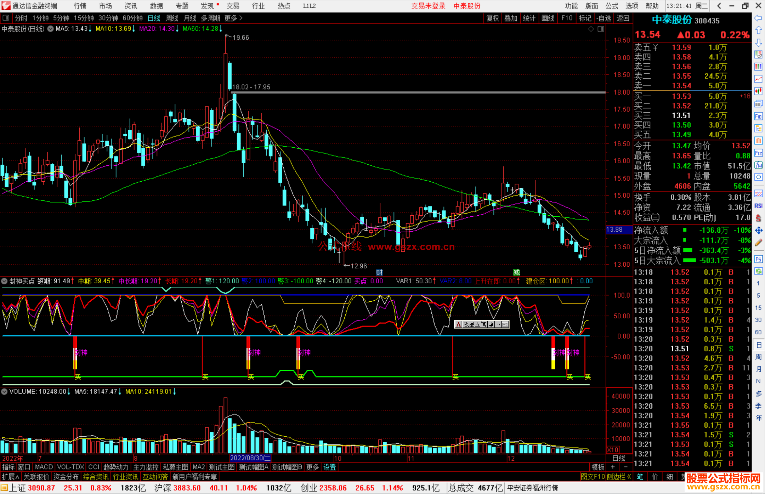Expand the 扩展 bottom panel arrow

(x=10, y=477)
